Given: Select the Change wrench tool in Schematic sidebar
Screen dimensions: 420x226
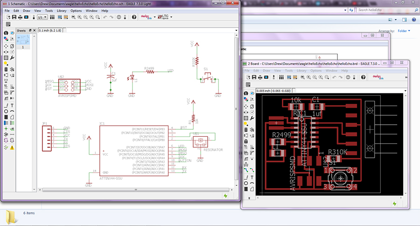Looking at the screenshot, I should click(12, 58).
